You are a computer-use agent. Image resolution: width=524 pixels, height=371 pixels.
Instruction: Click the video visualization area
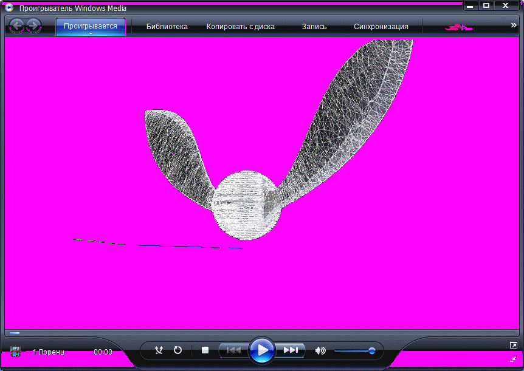click(262, 183)
